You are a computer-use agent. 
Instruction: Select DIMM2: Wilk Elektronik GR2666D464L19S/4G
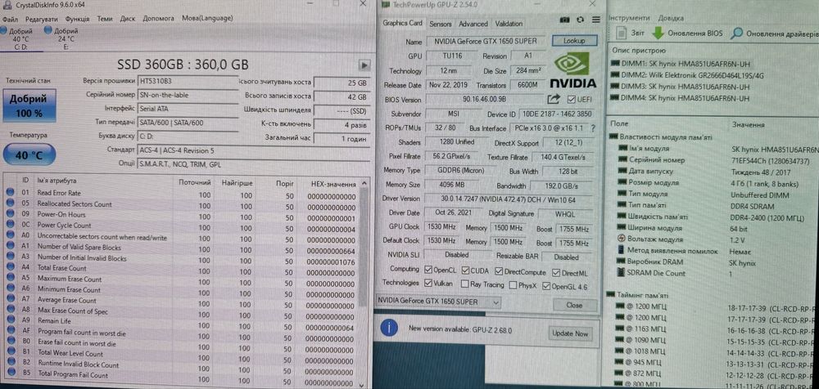coord(688,75)
